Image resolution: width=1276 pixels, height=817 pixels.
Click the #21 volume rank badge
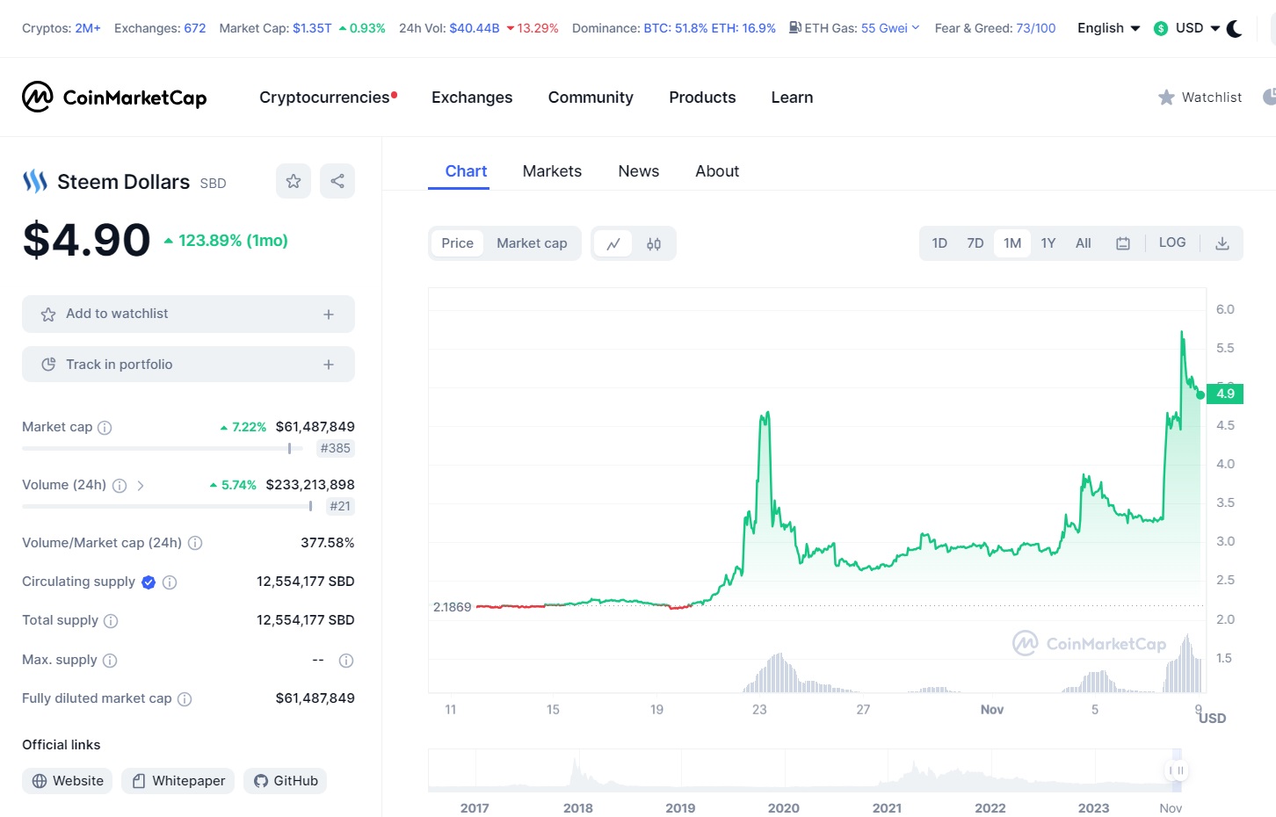[340, 507]
